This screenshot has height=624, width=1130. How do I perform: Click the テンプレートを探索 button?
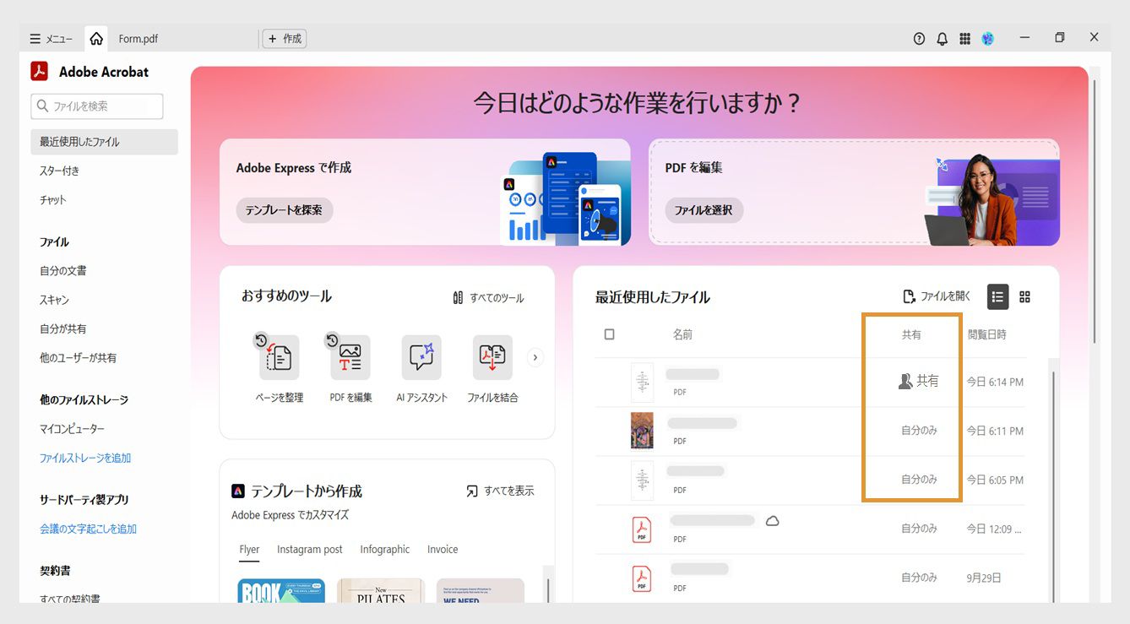tap(284, 210)
